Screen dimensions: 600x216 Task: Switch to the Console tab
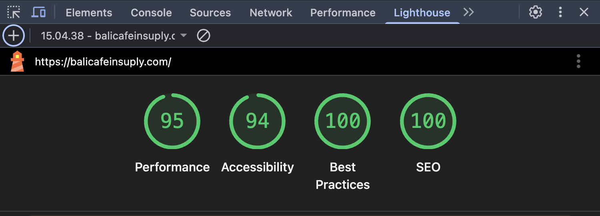(x=151, y=13)
